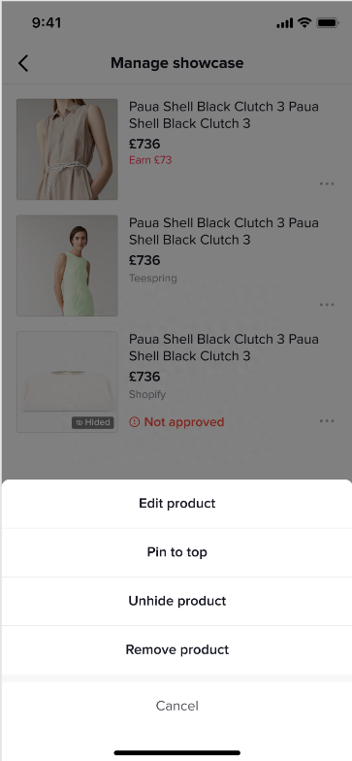Tap the battery icon in status bar

click(328, 23)
